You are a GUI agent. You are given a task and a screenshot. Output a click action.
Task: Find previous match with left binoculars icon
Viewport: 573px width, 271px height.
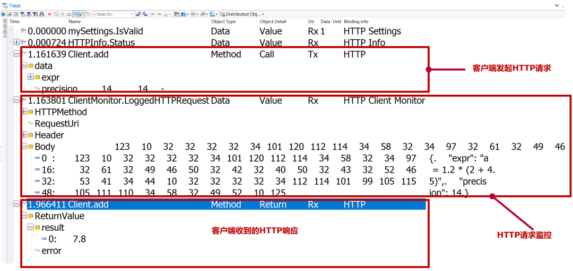pos(138,14)
